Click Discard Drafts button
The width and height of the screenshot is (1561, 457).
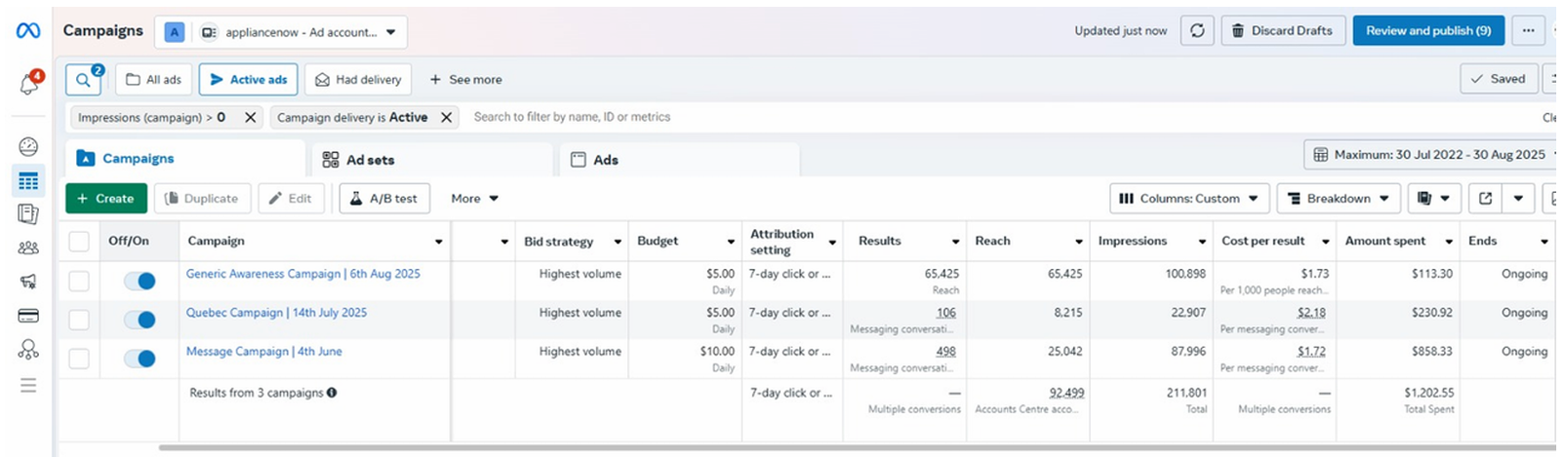[1283, 30]
